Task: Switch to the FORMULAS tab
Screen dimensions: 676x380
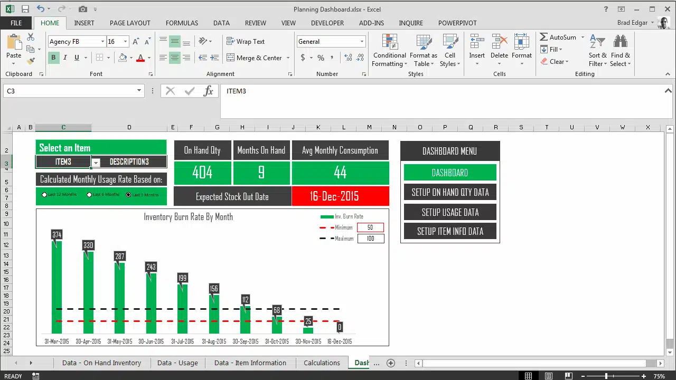Action: pyautogui.click(x=182, y=23)
